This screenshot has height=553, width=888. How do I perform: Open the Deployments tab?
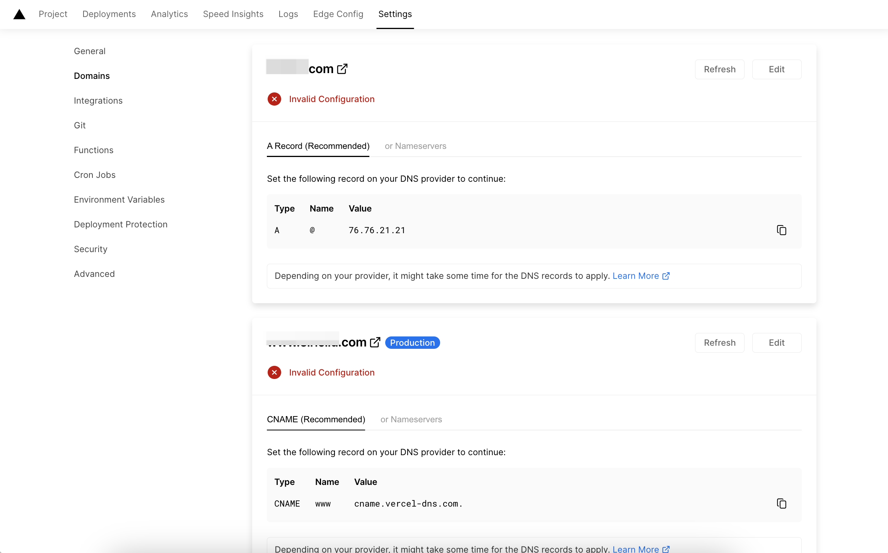tap(109, 14)
